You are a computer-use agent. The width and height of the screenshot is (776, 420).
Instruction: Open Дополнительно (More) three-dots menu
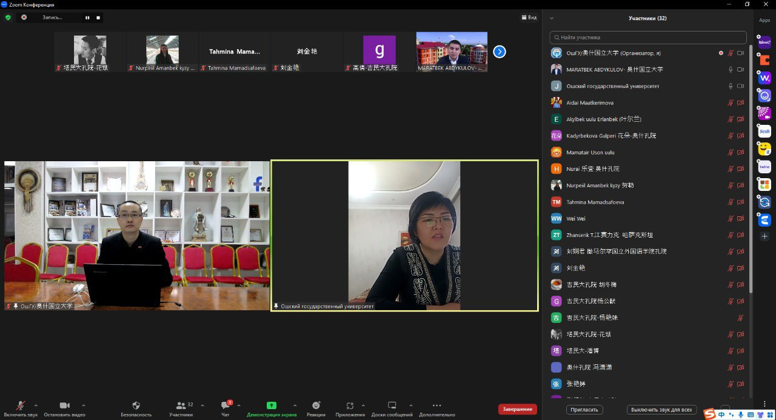coord(436,405)
